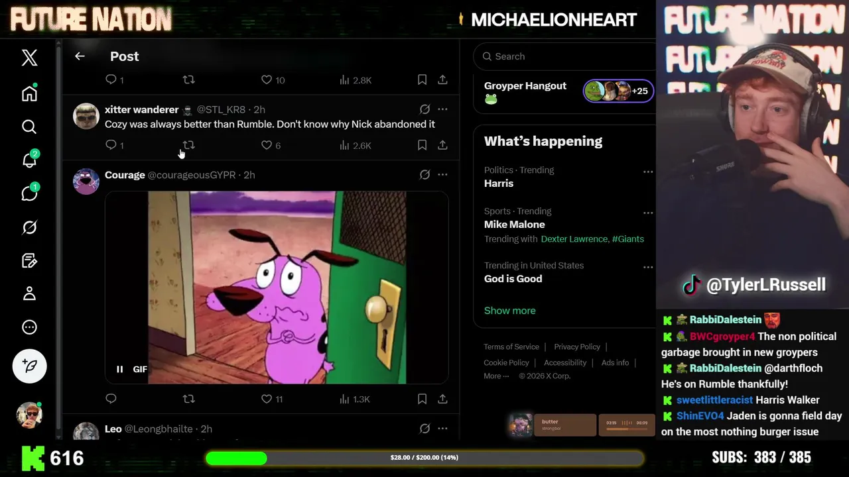Open the Groyper Hangout space
This screenshot has height=477, width=849.
pos(525,91)
